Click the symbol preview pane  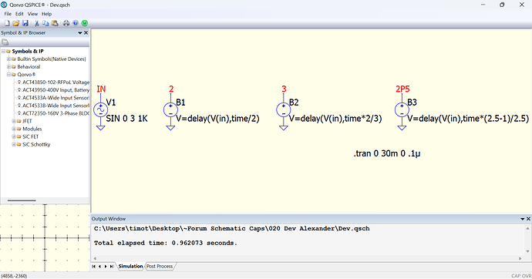pyautogui.click(x=45, y=238)
